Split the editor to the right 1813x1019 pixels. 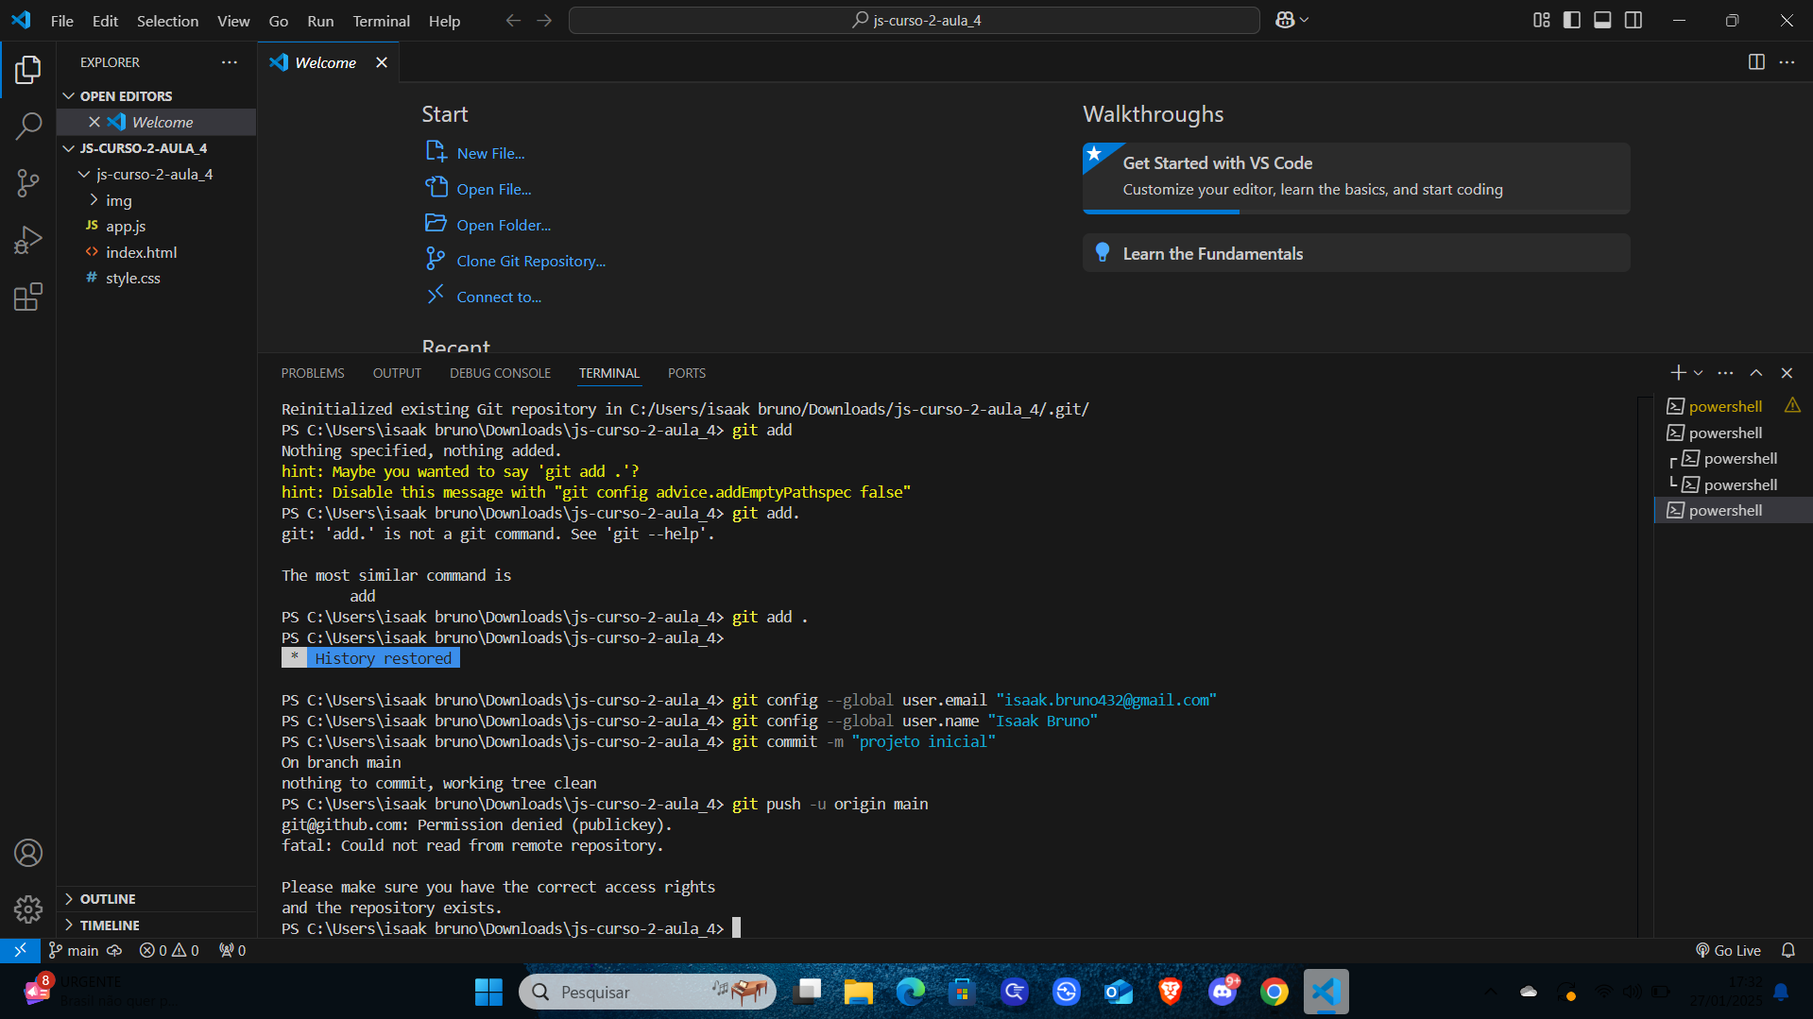[1756, 62]
